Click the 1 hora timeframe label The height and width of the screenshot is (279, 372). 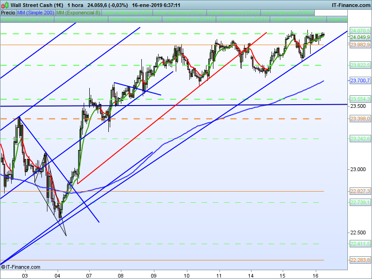[75, 5]
